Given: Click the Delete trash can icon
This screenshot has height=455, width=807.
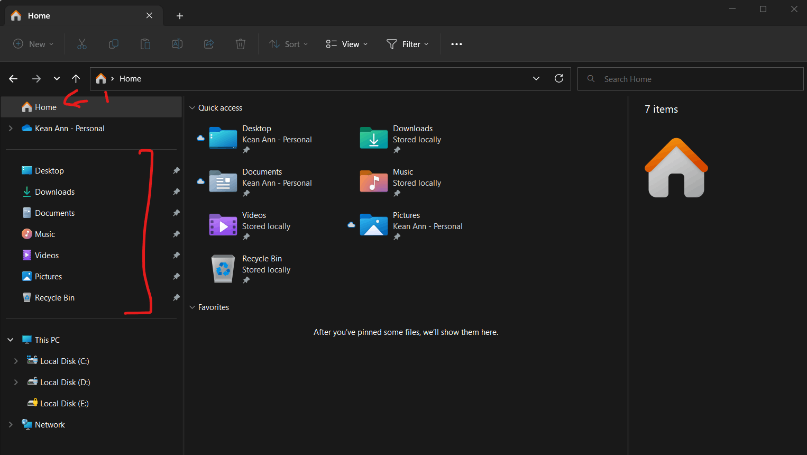Looking at the screenshot, I should pyautogui.click(x=240, y=44).
